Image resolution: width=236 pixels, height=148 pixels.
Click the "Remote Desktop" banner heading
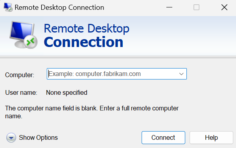87,28
